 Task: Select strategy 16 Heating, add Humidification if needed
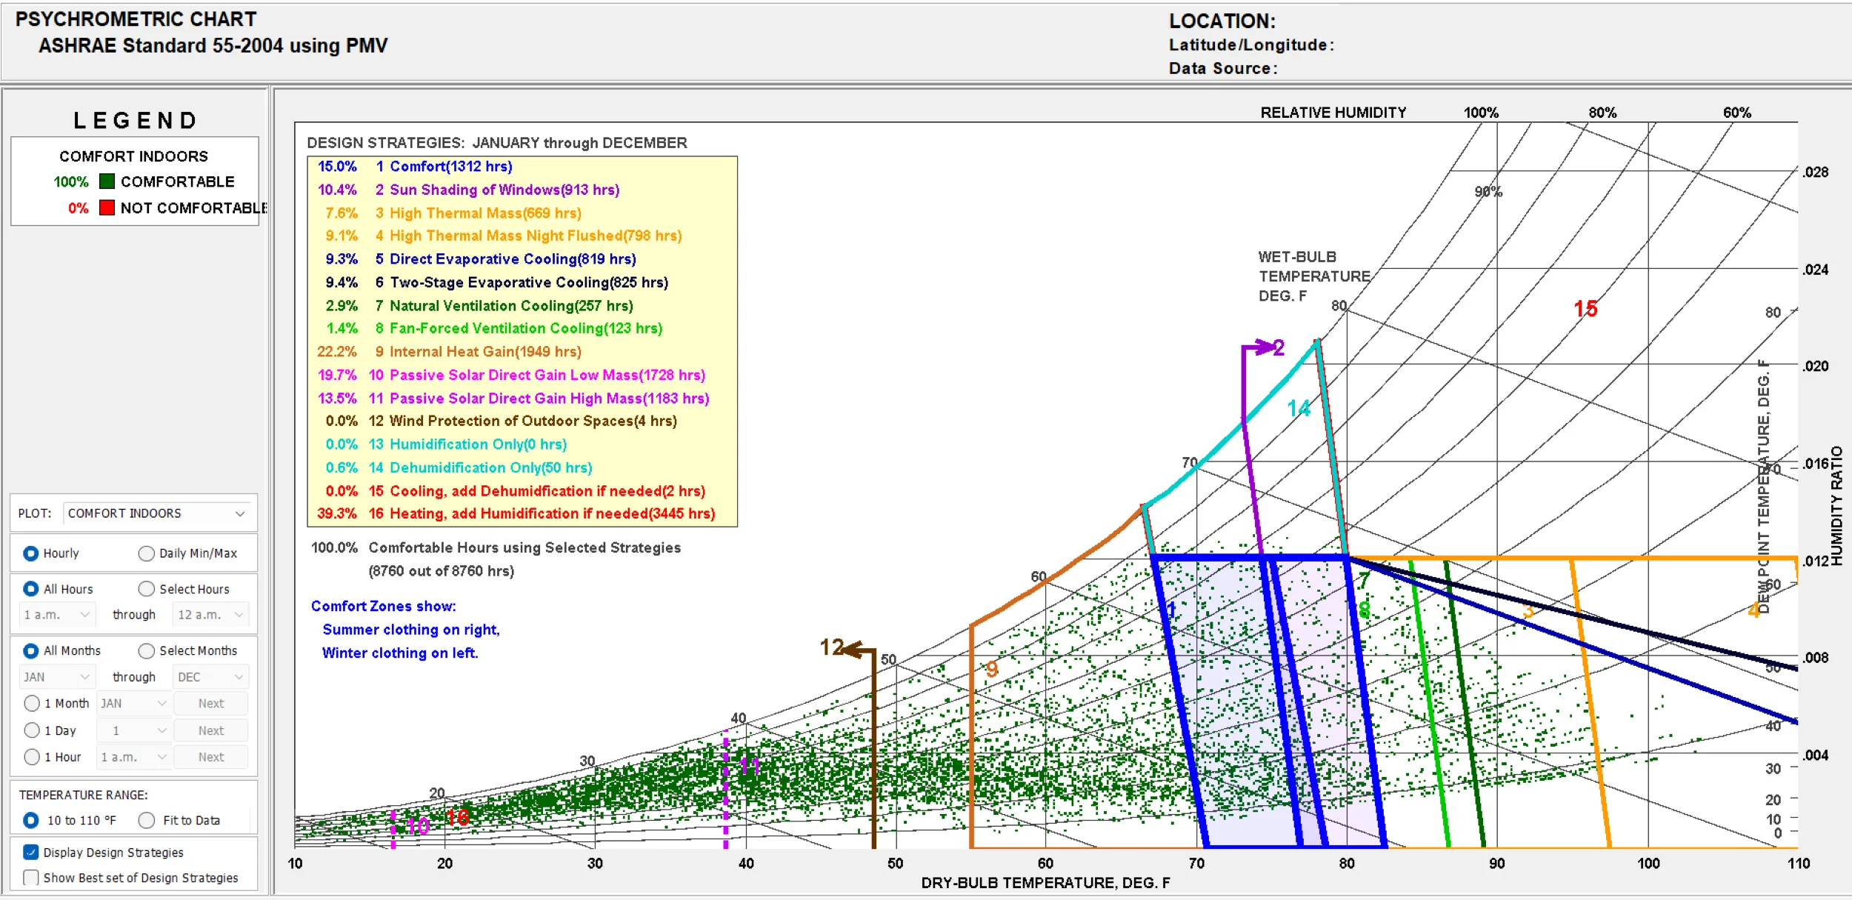click(516, 513)
